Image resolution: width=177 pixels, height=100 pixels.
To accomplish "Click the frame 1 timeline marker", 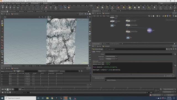I will (23, 88).
